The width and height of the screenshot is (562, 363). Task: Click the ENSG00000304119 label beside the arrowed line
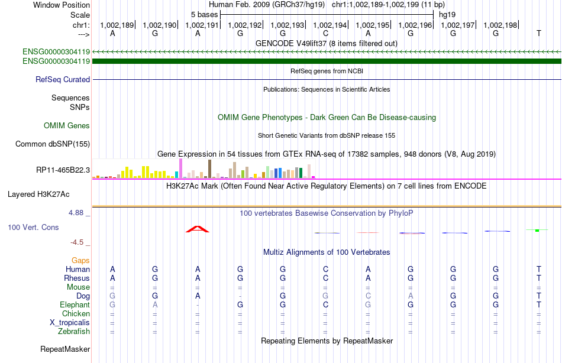click(56, 51)
